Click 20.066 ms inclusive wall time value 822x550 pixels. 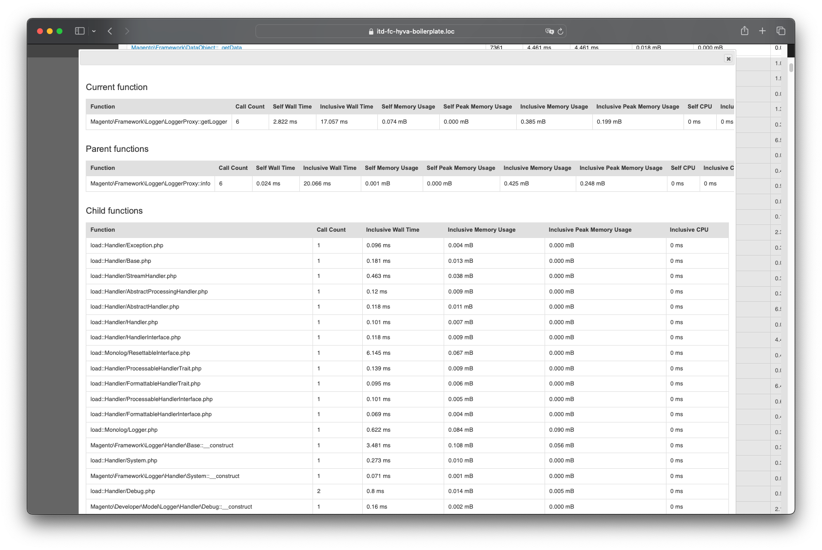(x=317, y=183)
